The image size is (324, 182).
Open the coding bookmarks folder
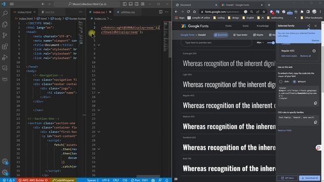pos(219,18)
